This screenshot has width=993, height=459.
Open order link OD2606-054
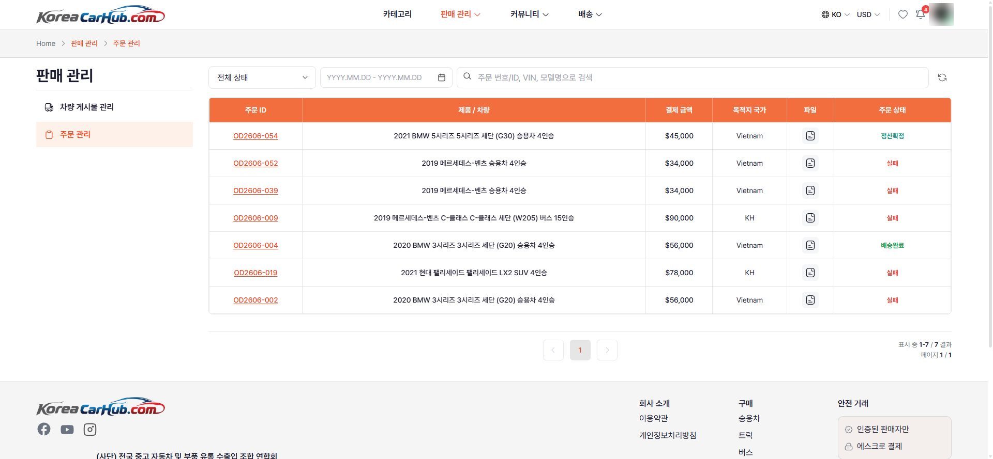(255, 136)
